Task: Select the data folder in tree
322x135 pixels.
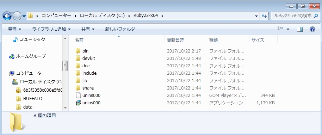Action: tap(28, 107)
